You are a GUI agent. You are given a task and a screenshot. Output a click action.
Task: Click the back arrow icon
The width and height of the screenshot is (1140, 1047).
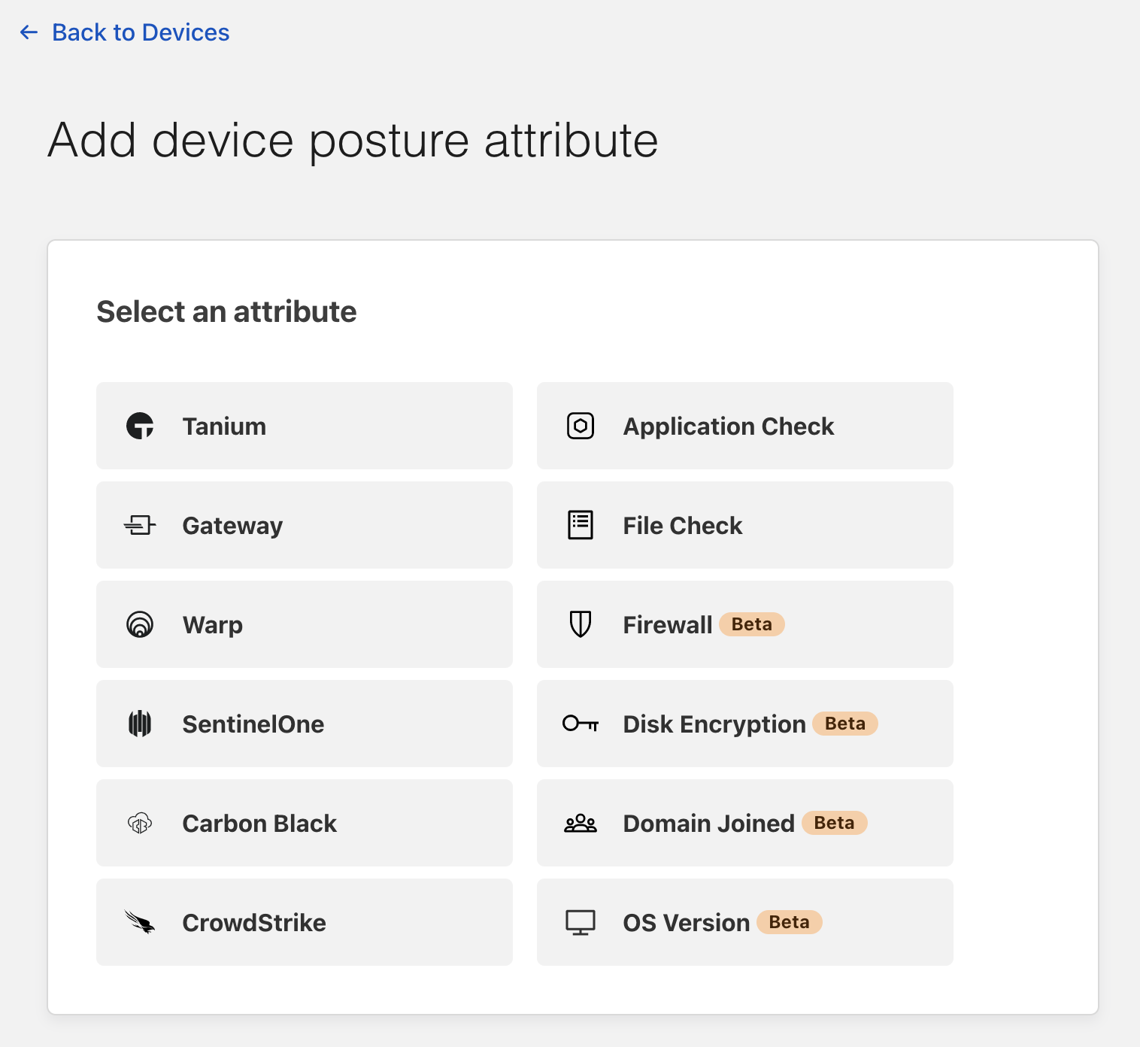29,32
